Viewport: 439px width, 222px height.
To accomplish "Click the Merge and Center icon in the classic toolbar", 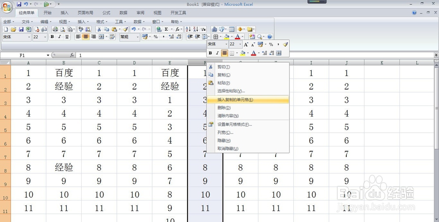I will point(101,37).
